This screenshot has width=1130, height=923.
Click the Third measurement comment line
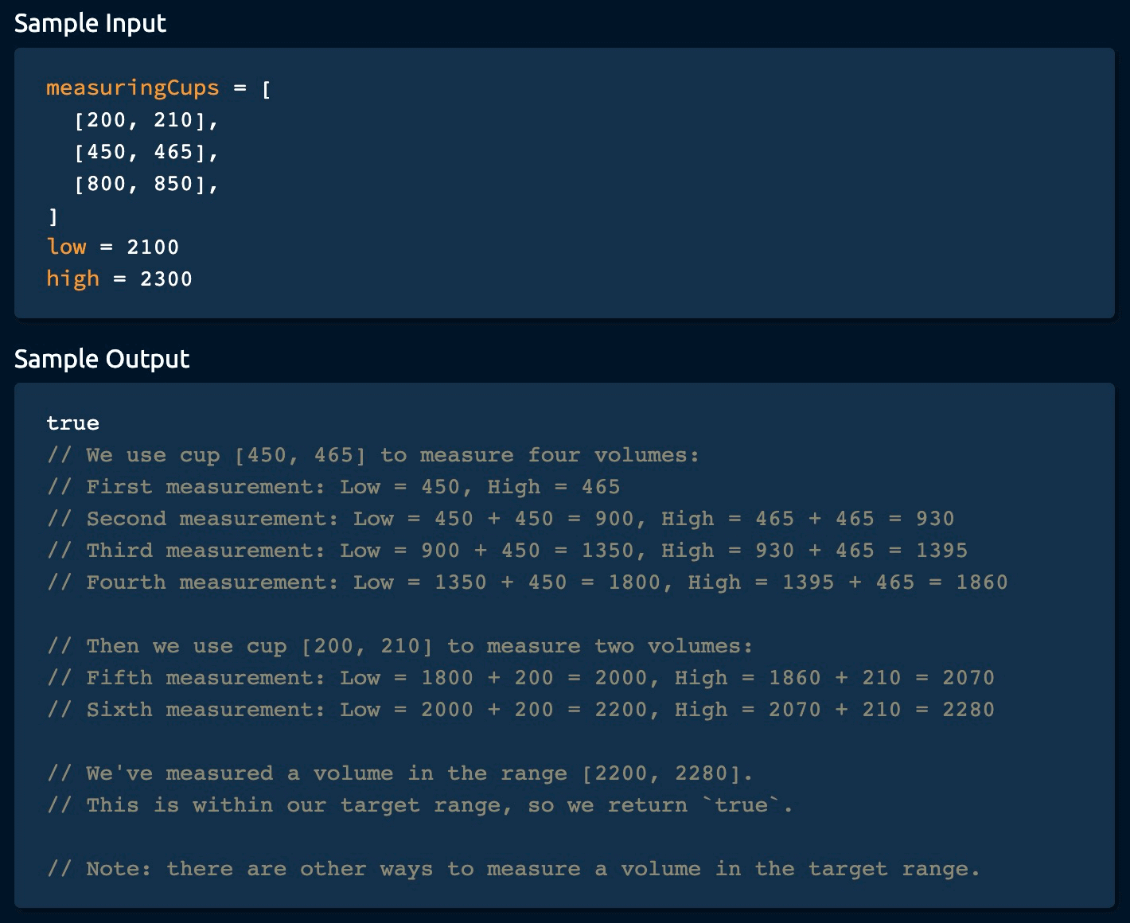tap(507, 551)
